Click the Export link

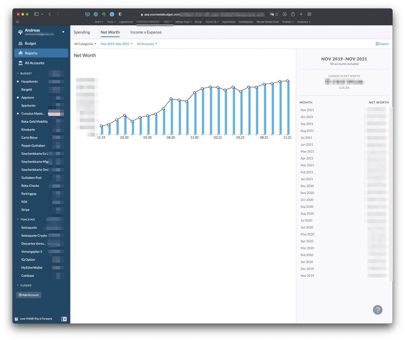382,44
